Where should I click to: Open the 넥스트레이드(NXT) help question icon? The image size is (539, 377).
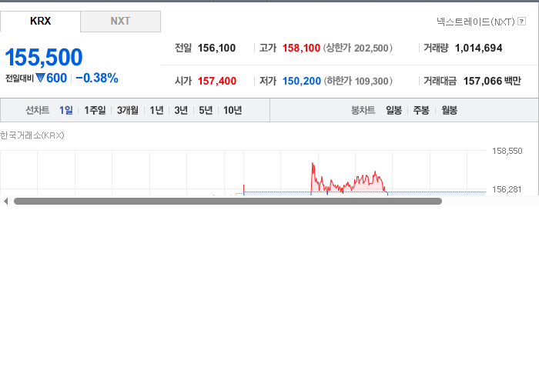coord(521,22)
